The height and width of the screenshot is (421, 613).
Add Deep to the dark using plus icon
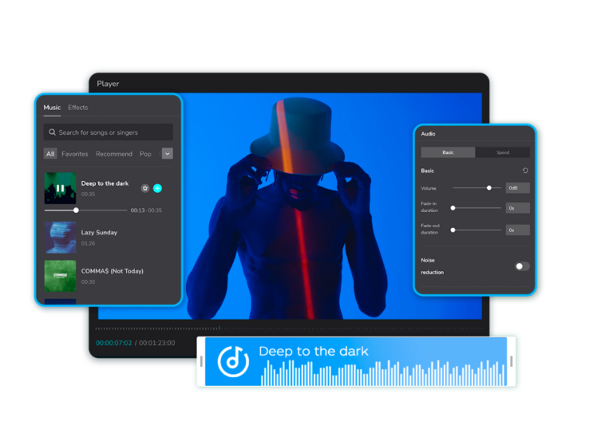157,188
